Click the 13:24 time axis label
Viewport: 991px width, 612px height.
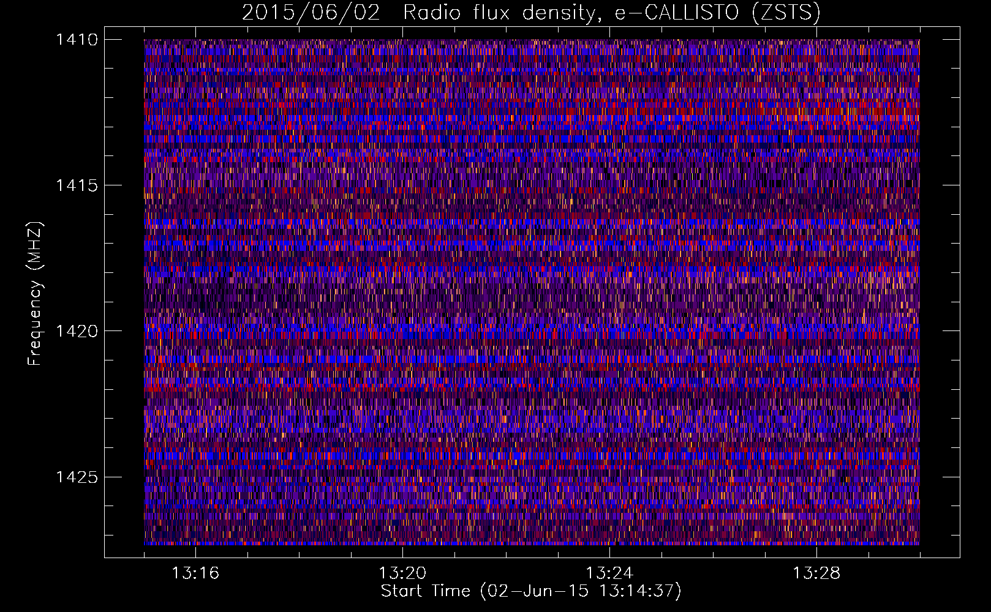click(609, 573)
